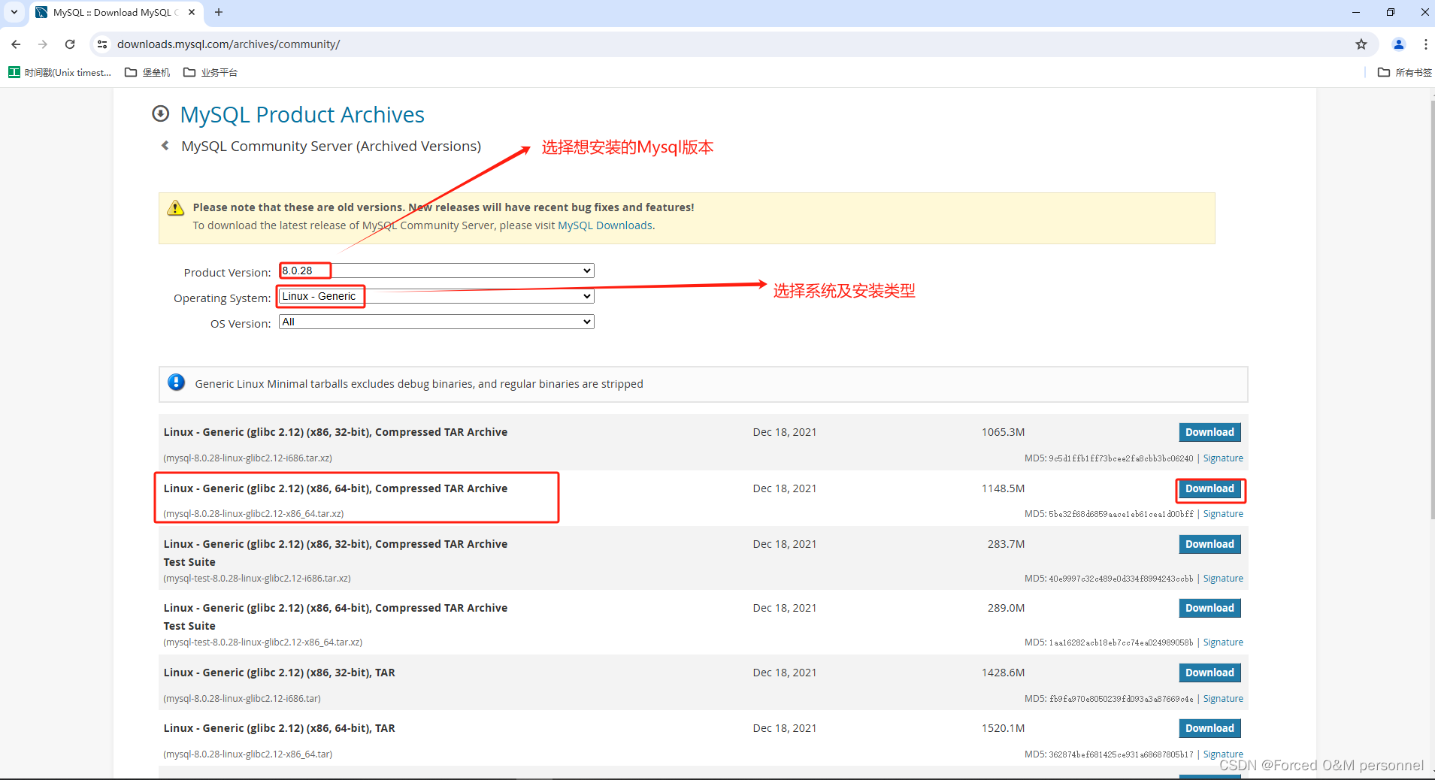Viewport: 1435px width, 780px height.
Task: Open Signature link for x86_64.tar.xz file
Action: tap(1223, 514)
